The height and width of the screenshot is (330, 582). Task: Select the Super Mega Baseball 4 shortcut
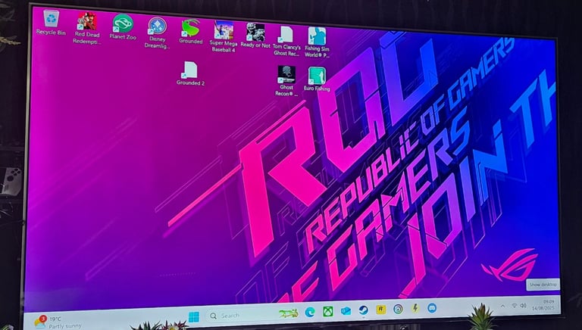pos(224,36)
